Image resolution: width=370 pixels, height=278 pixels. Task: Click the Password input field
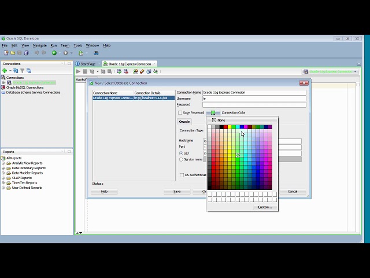(x=254, y=105)
